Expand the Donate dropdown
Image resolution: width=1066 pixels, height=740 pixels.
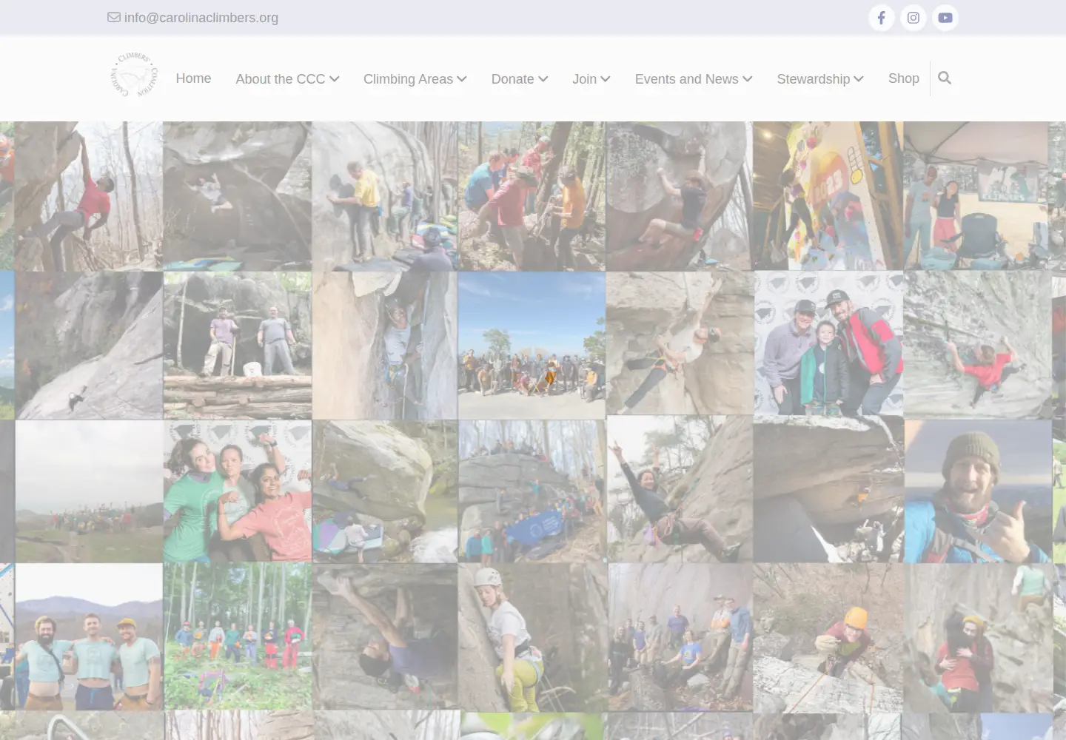(x=519, y=79)
